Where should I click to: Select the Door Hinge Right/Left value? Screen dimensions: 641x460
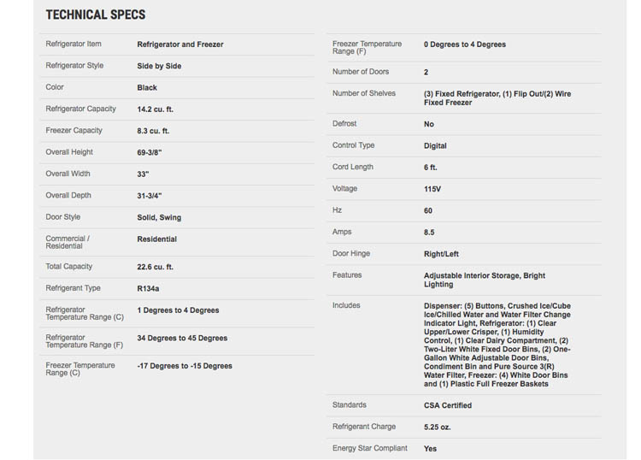tap(441, 254)
